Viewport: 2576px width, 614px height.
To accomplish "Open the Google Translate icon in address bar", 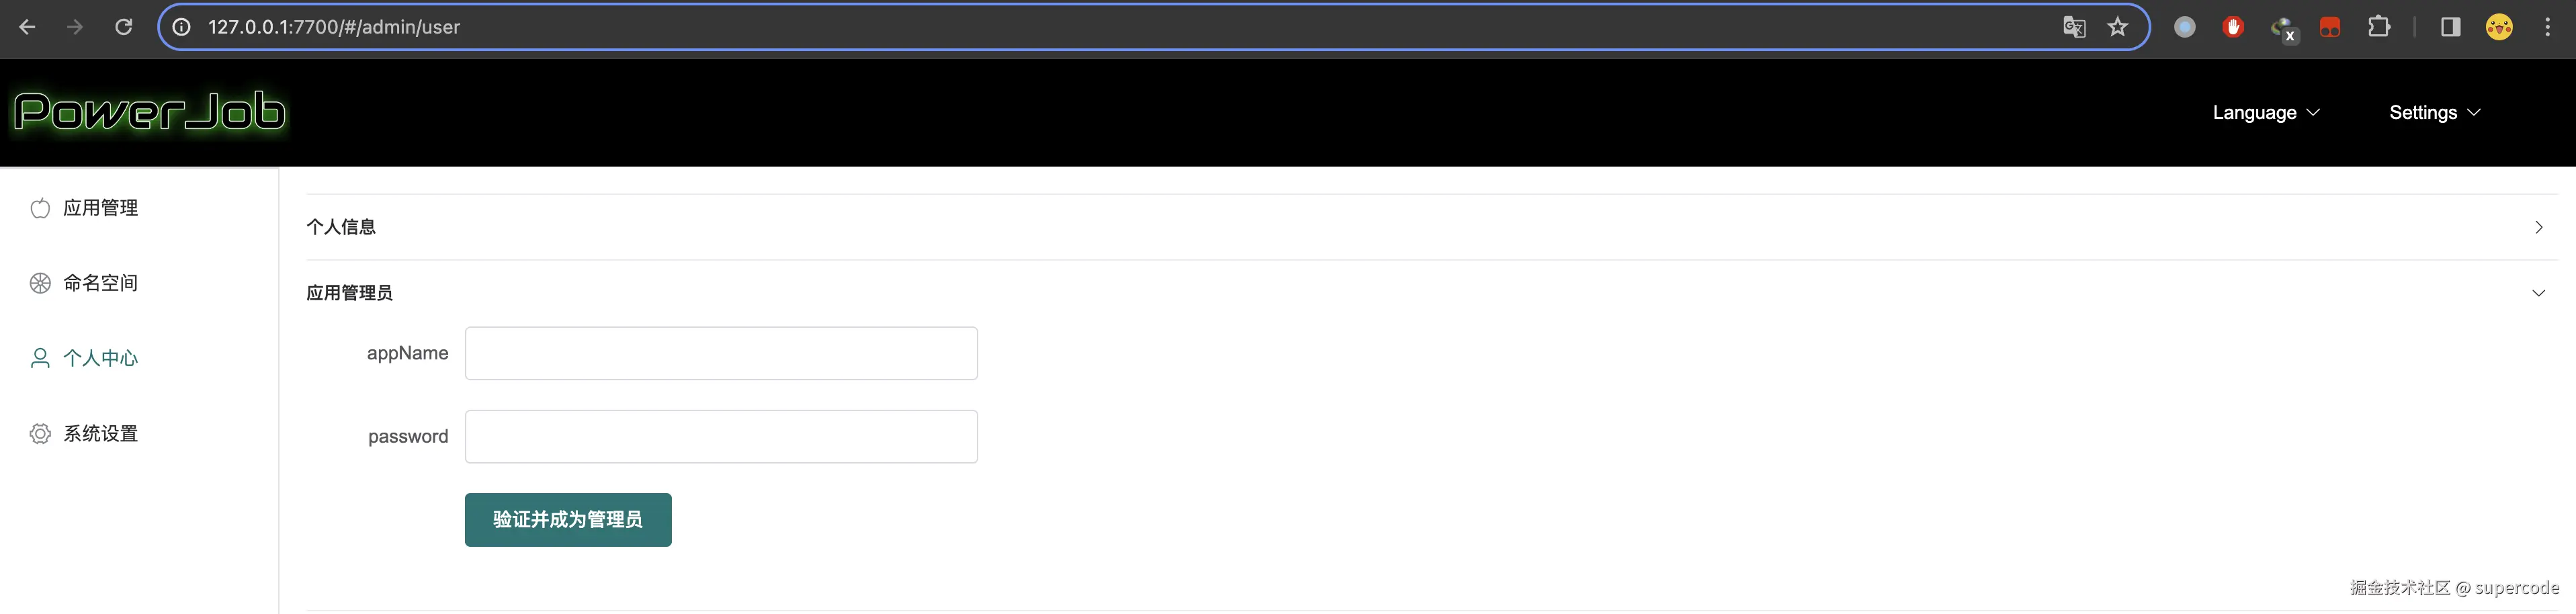I will click(x=2074, y=27).
